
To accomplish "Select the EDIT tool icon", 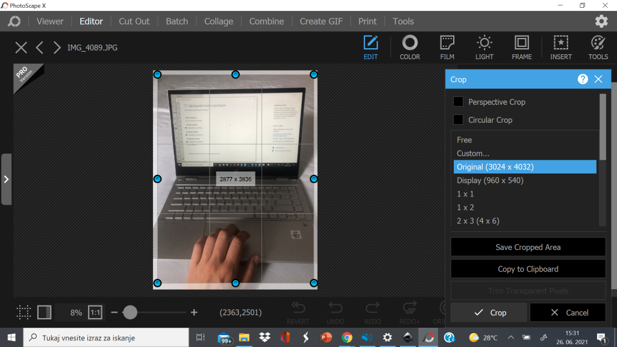I will coord(371,47).
